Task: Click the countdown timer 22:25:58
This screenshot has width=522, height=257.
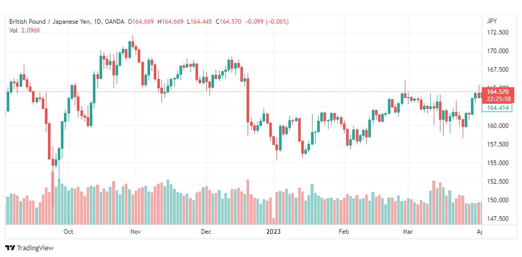Action: pos(498,99)
